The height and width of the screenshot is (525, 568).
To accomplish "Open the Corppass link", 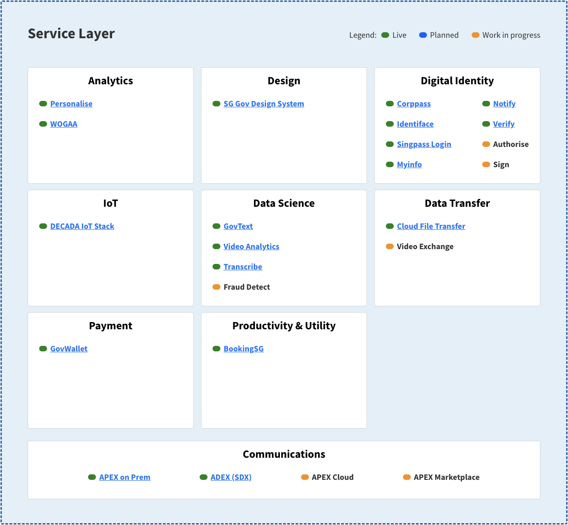I will pos(414,104).
